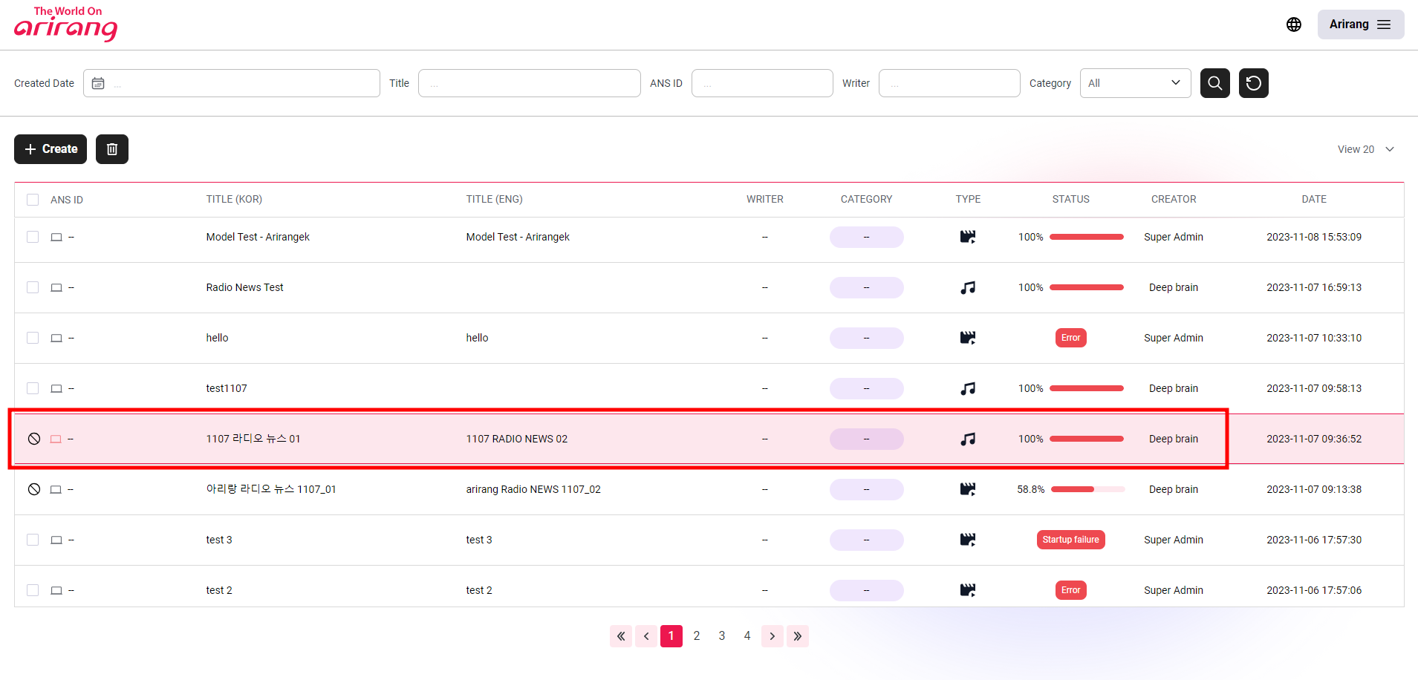This screenshot has width=1418, height=680.
Task: Click the reset filters refresh icon
Action: coord(1253,83)
